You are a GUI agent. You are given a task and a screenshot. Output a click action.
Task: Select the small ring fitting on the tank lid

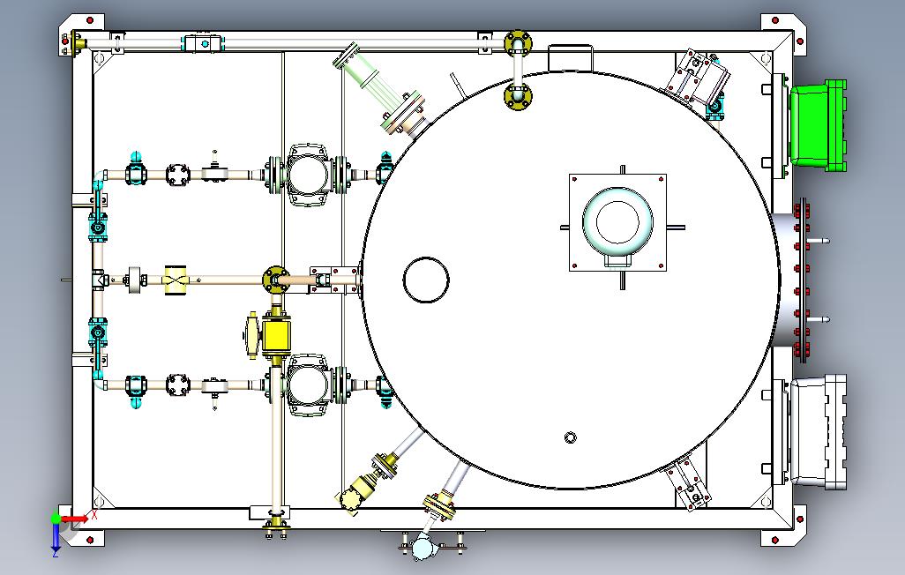pos(570,437)
